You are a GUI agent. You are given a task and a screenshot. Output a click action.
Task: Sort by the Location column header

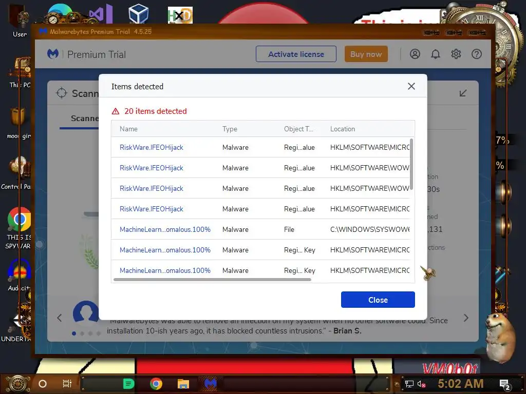coord(343,129)
